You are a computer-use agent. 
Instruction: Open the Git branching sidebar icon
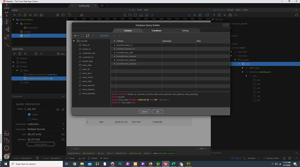coord(7,14)
